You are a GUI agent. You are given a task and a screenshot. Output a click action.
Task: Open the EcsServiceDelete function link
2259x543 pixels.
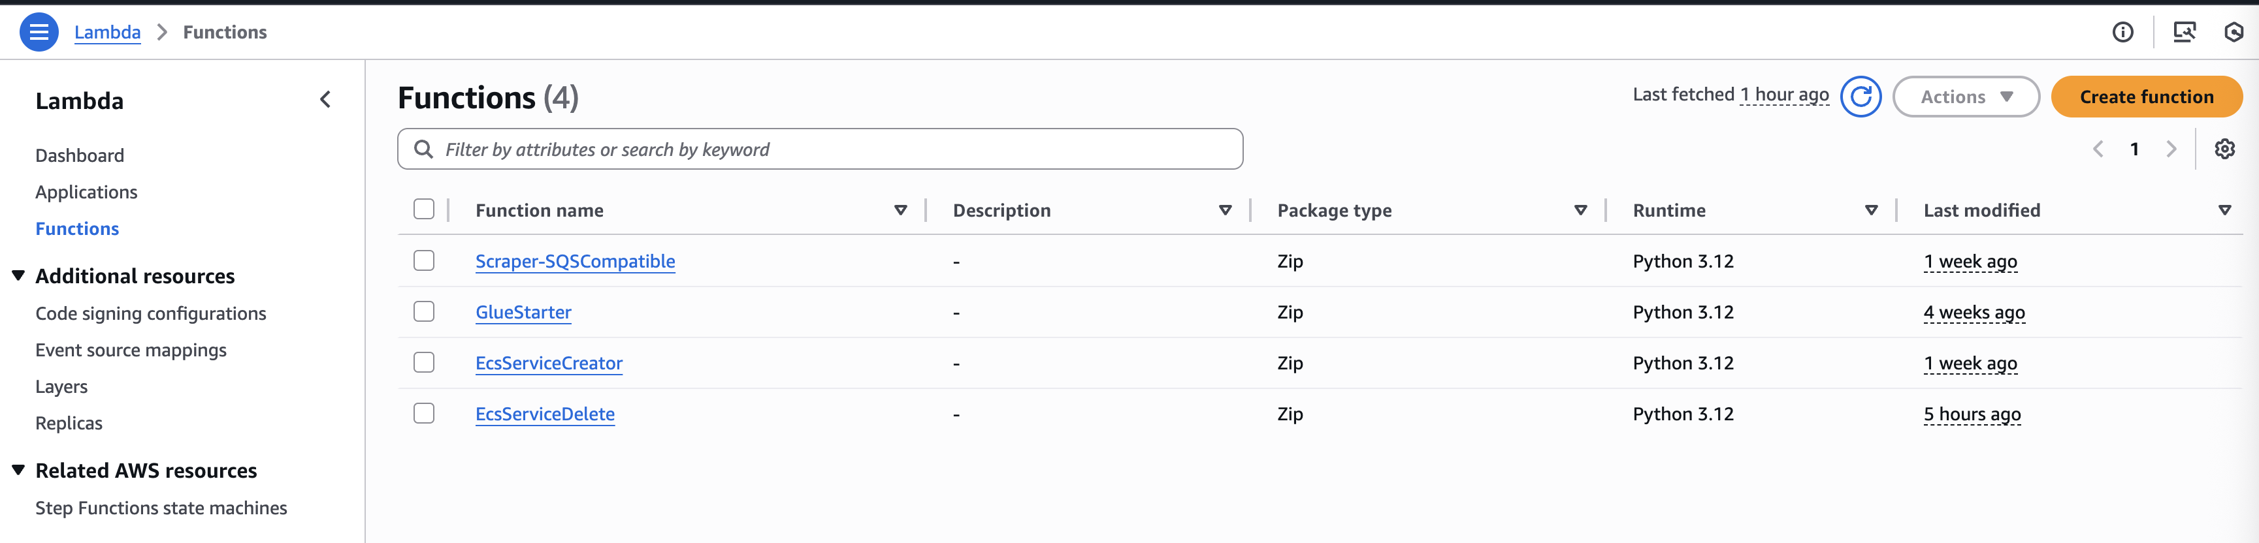(545, 413)
